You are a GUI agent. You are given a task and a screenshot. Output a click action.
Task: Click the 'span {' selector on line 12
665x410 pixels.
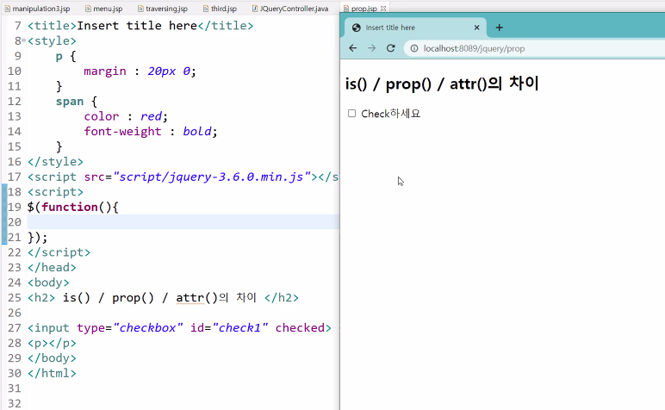tap(77, 102)
